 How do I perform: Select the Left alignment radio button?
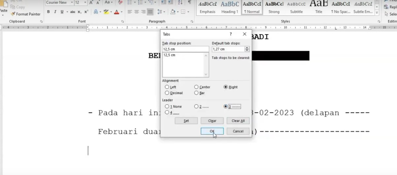click(x=167, y=87)
